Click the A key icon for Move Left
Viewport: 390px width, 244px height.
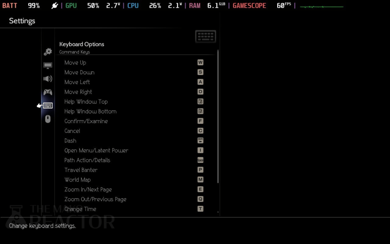200,82
